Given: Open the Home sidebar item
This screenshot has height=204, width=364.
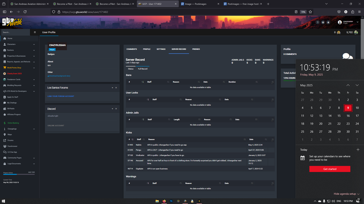Looking at the screenshot, I should [x=20, y=38].
